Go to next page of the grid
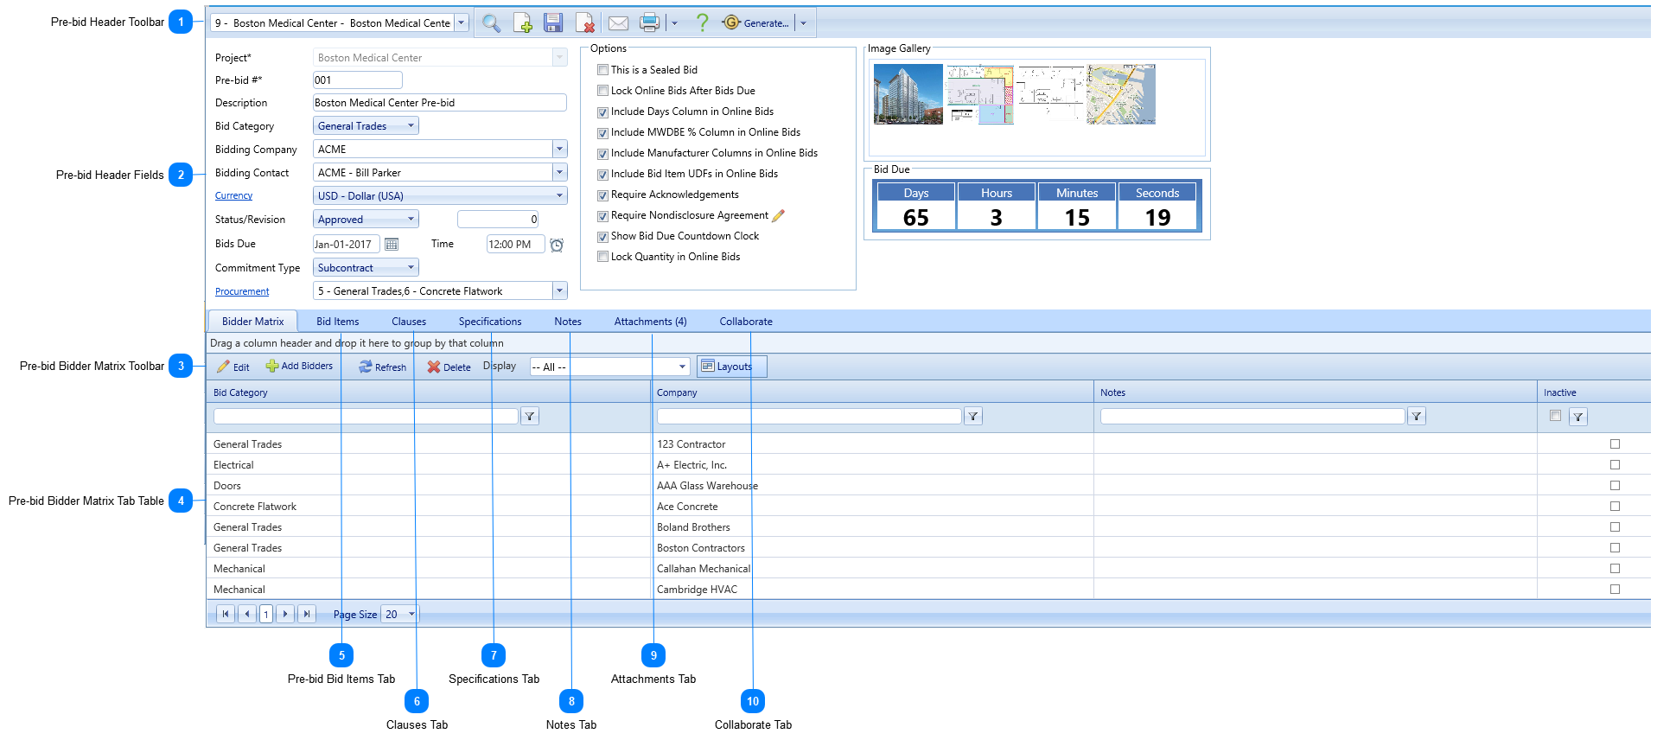 click(x=285, y=614)
